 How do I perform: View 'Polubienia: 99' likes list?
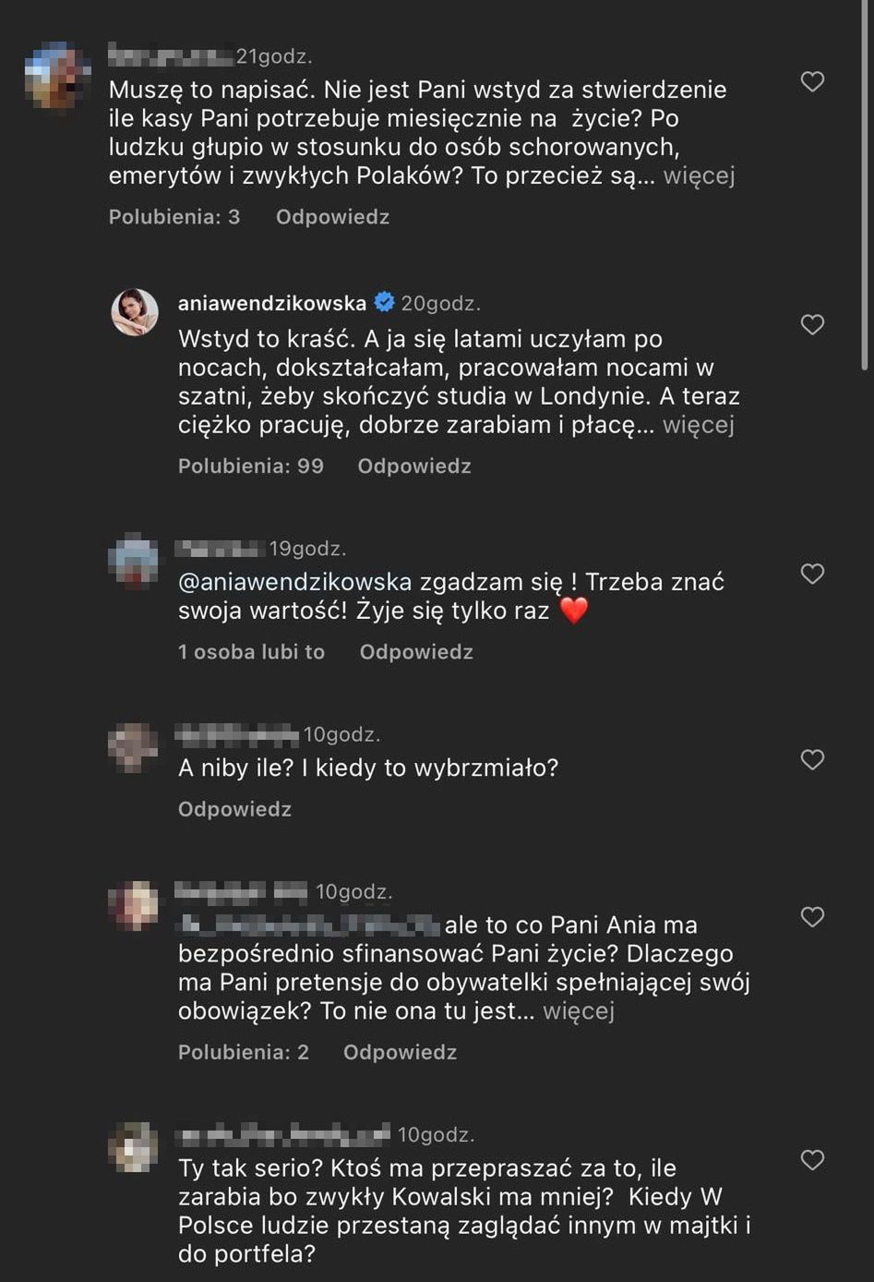(251, 466)
